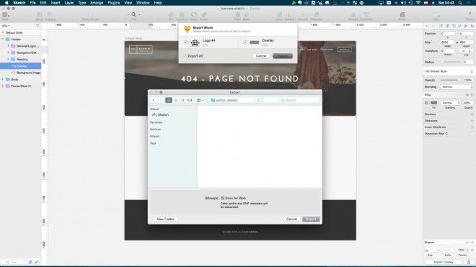Click the Fill color swatch in inspector
Screen dimensions: 476x267
[x=433, y=103]
